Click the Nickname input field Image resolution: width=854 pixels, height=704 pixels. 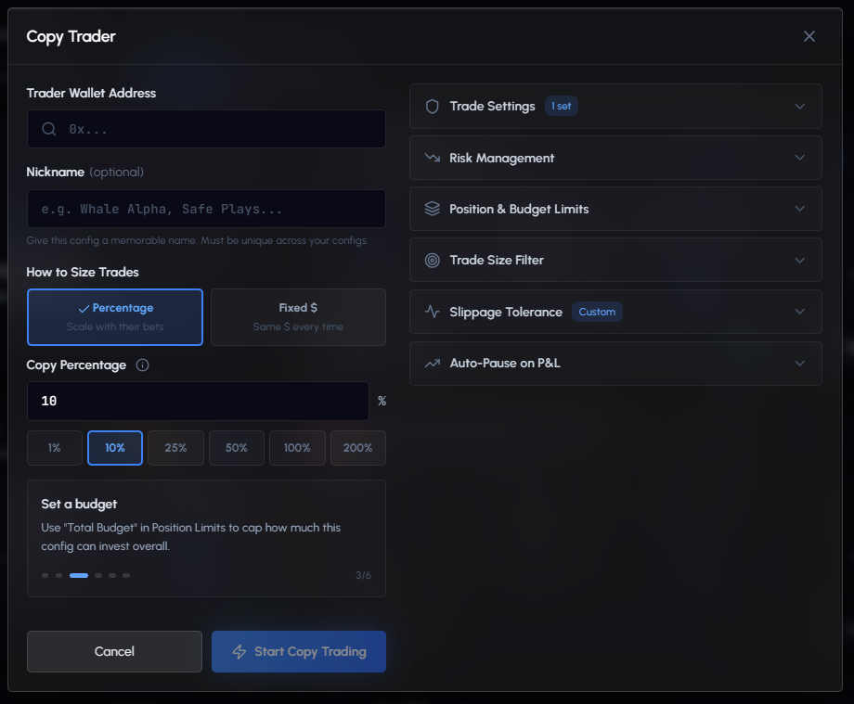[206, 209]
